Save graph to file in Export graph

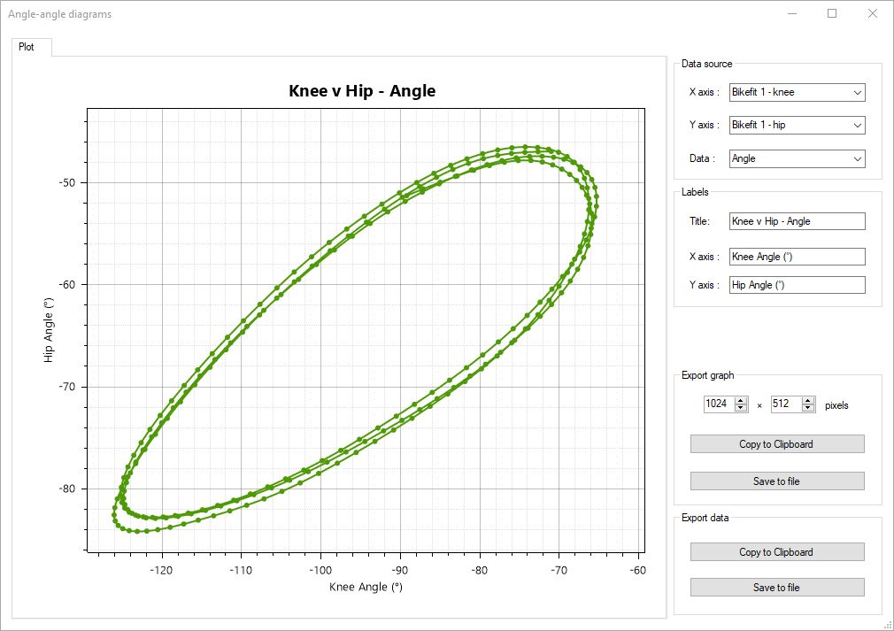[x=776, y=481]
